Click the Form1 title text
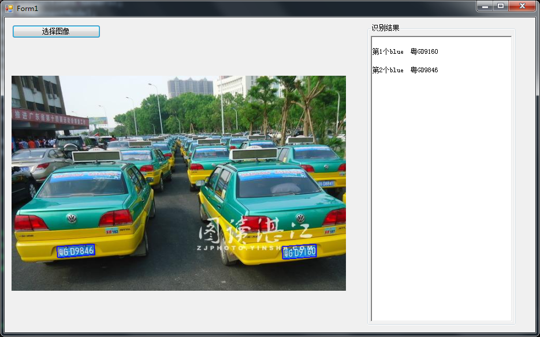 point(28,9)
